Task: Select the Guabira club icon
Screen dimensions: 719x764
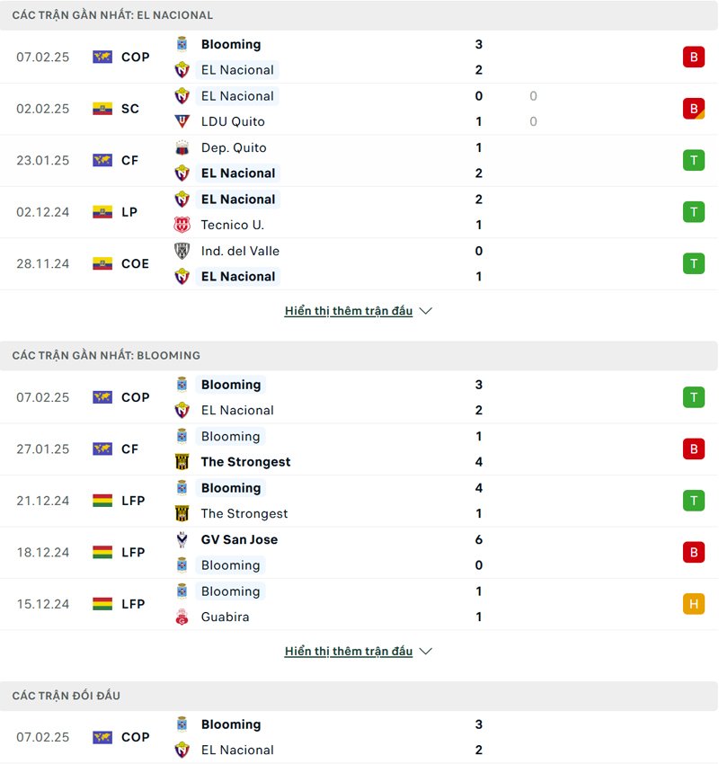Action: (182, 617)
